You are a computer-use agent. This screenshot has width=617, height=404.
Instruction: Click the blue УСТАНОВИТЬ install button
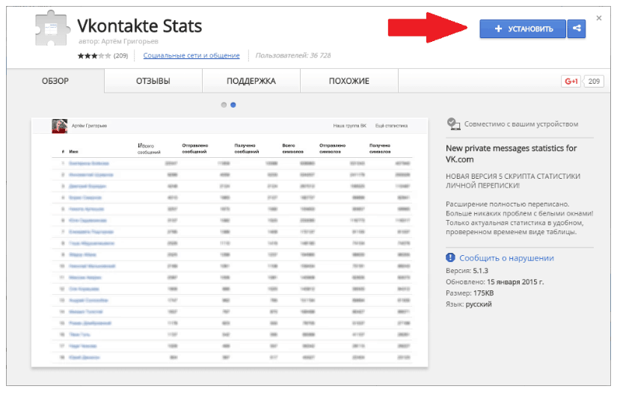pyautogui.click(x=523, y=29)
